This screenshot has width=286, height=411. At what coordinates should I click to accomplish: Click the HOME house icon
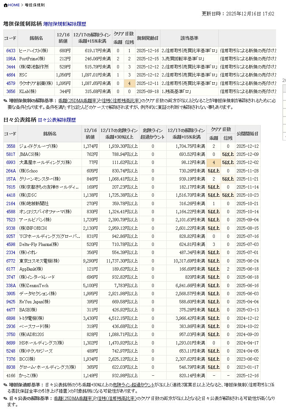pyautogui.click(x=6, y=5)
